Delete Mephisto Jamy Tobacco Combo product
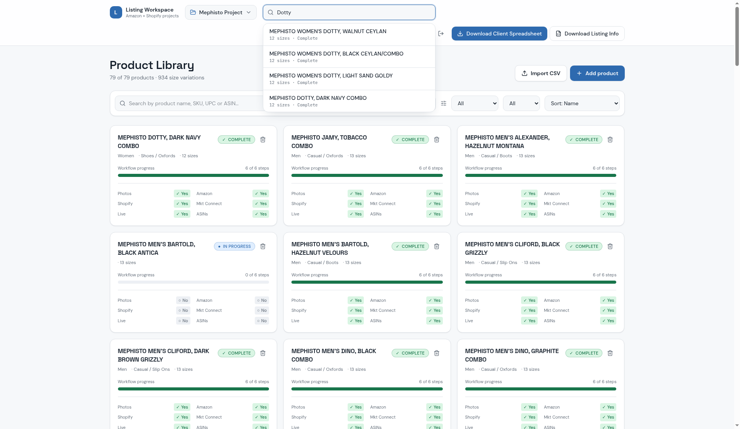 (x=437, y=140)
